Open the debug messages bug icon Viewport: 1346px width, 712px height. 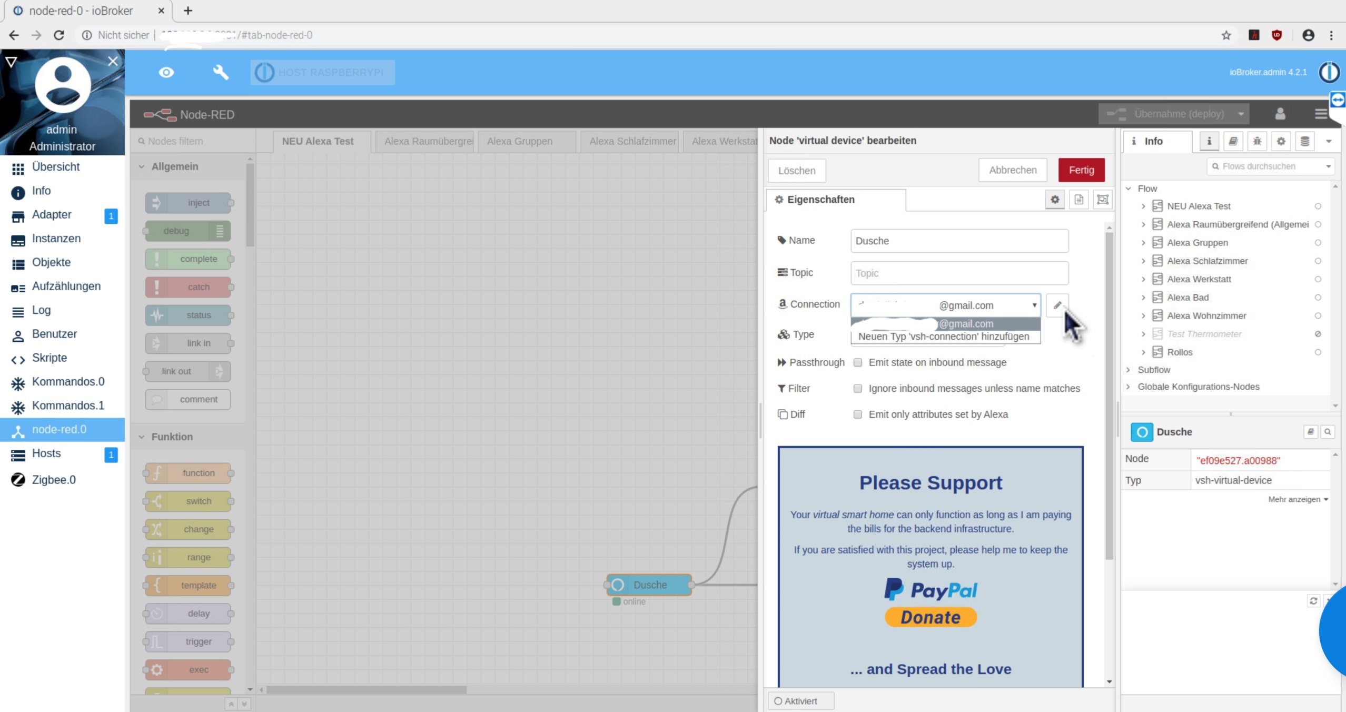[1257, 141]
